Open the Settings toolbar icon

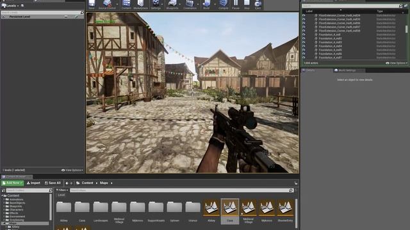156,4
